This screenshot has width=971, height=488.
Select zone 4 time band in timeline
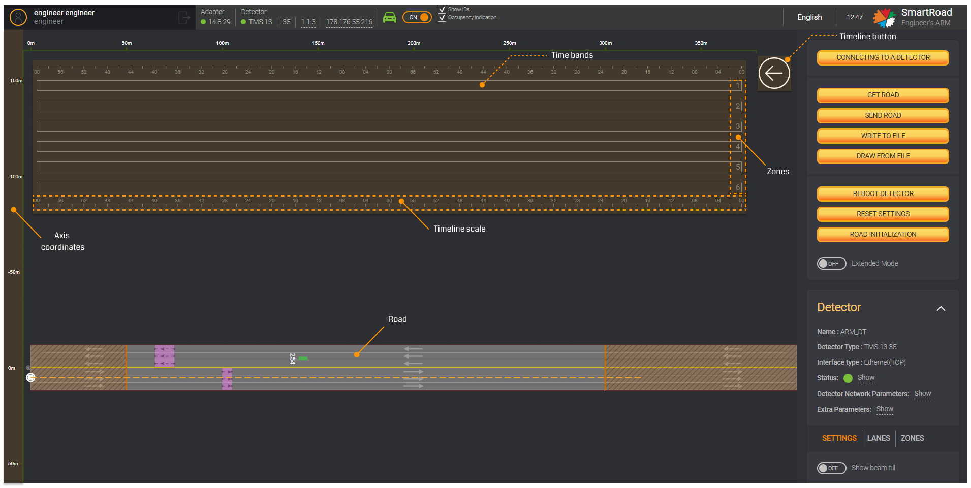389,147
